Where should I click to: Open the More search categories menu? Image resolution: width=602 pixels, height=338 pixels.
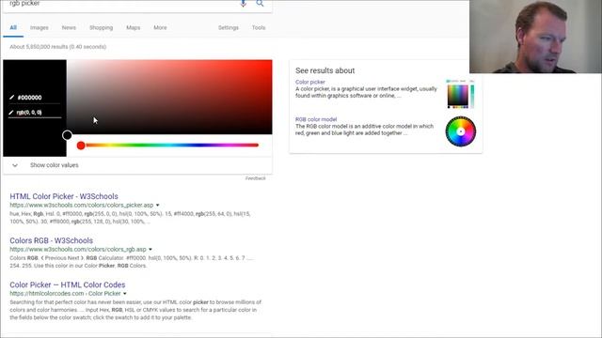coord(160,27)
